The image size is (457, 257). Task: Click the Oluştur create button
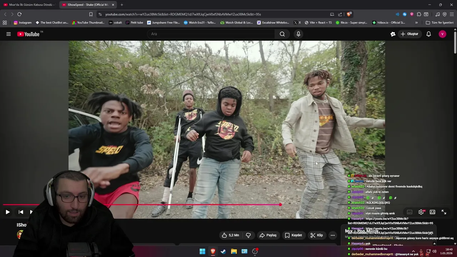pyautogui.click(x=410, y=34)
